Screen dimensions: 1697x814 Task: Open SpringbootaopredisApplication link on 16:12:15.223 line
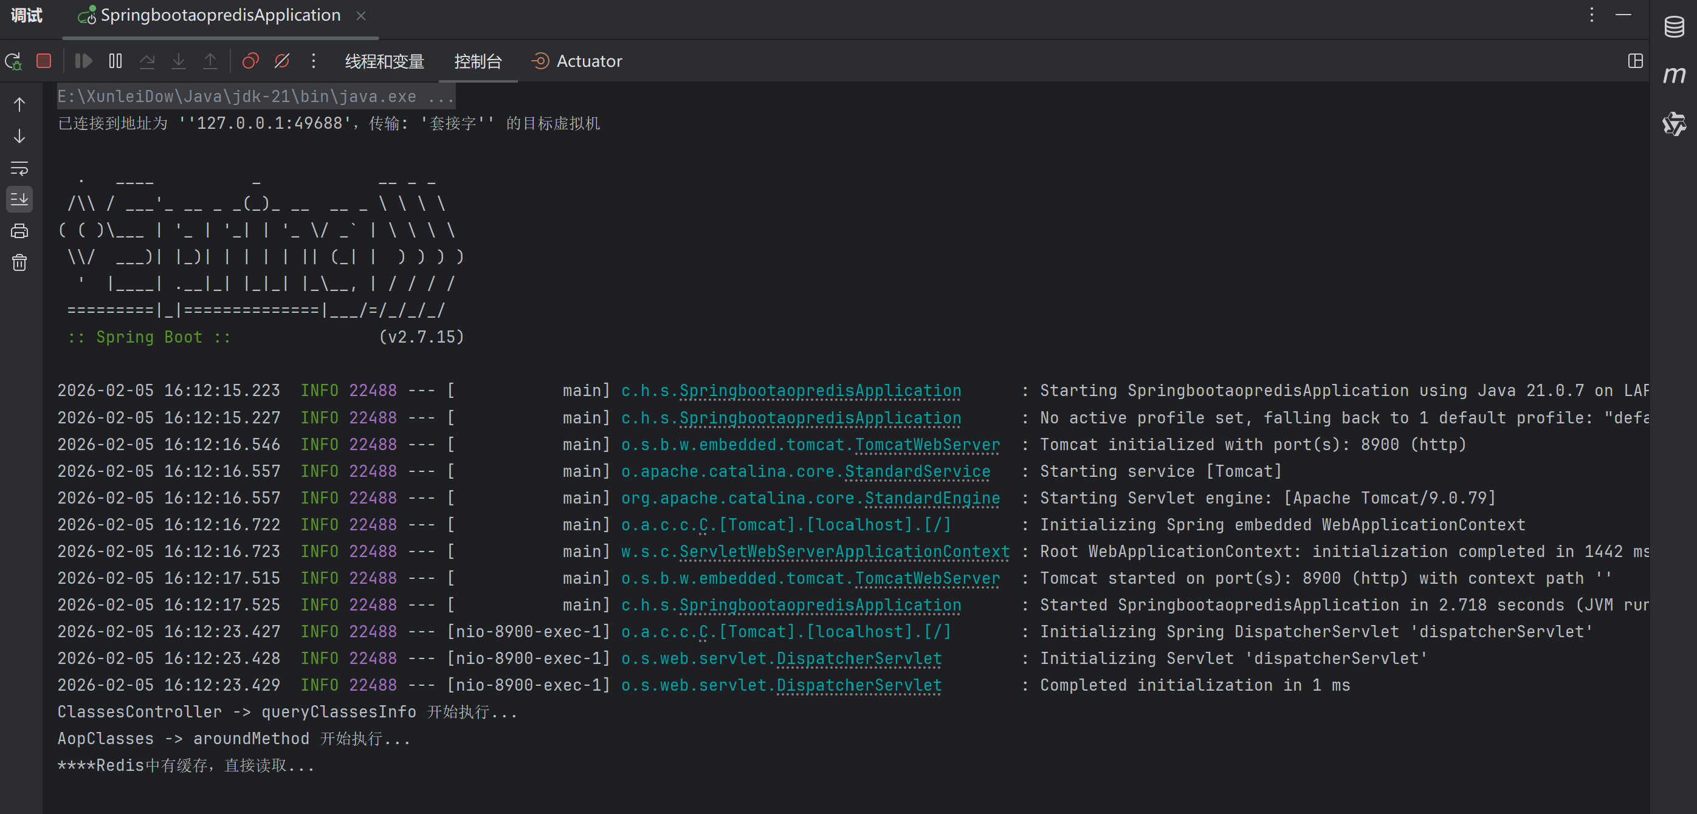click(x=820, y=391)
